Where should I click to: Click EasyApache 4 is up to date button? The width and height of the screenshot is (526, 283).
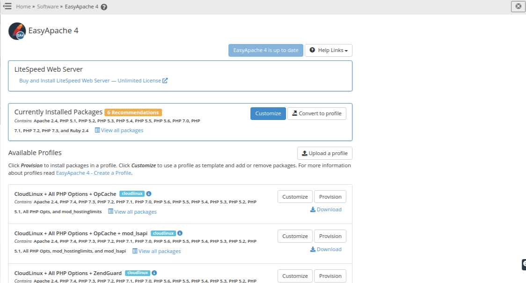tap(266, 50)
